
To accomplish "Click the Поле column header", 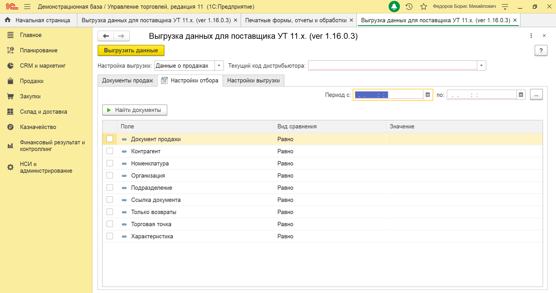I will point(195,126).
